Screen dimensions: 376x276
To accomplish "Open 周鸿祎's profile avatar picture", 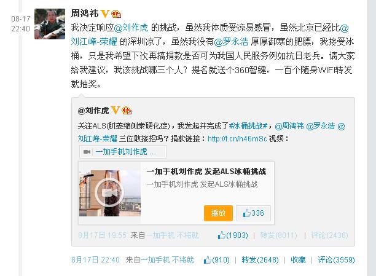I will pos(50,24).
